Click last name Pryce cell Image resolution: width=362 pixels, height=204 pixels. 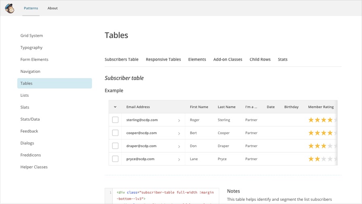[222, 159]
